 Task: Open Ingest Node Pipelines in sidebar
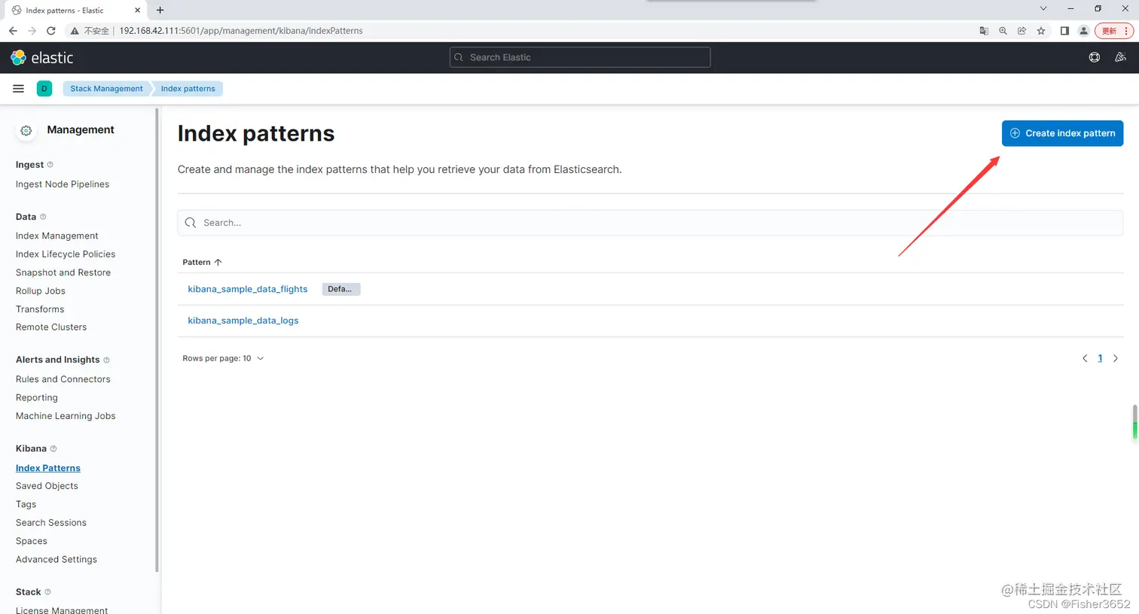[x=63, y=184]
